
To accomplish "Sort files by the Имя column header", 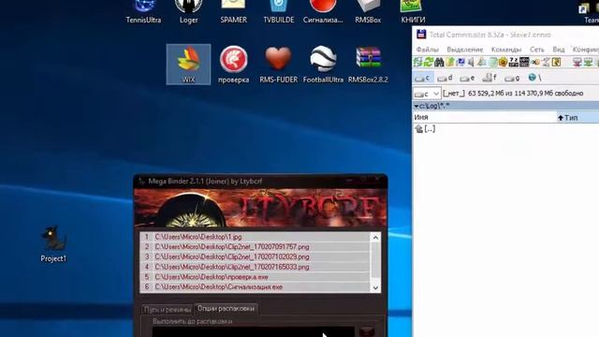I will [x=485, y=117].
